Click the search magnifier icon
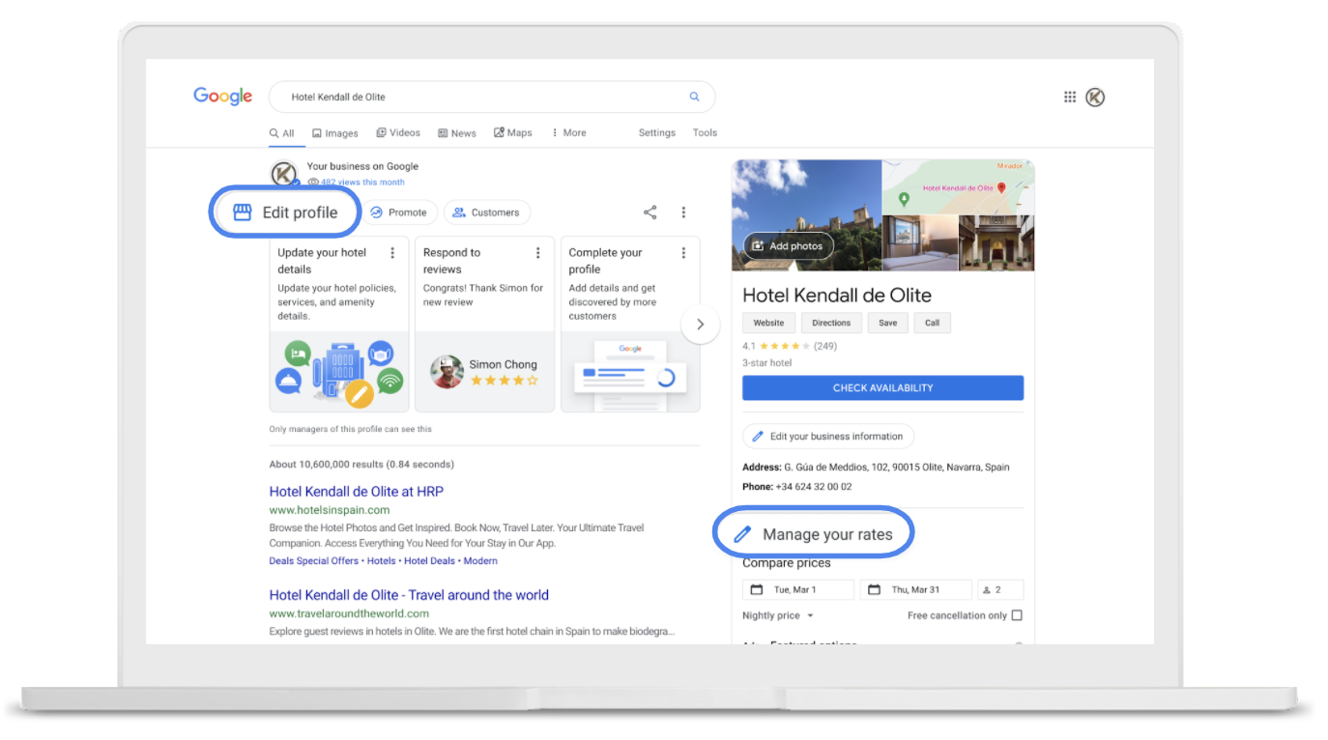1328x740 pixels. [x=694, y=97]
